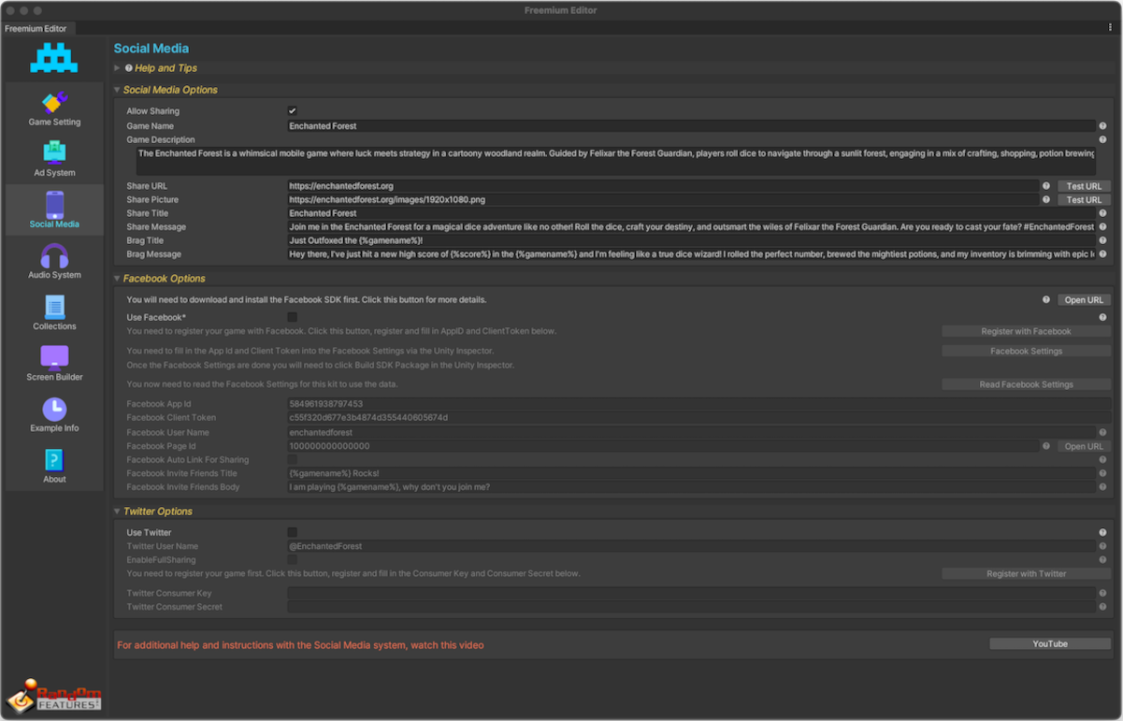Screen dimensions: 1123x721
Task: Uncheck the Allow Sharing checkbox
Action: tap(293, 111)
